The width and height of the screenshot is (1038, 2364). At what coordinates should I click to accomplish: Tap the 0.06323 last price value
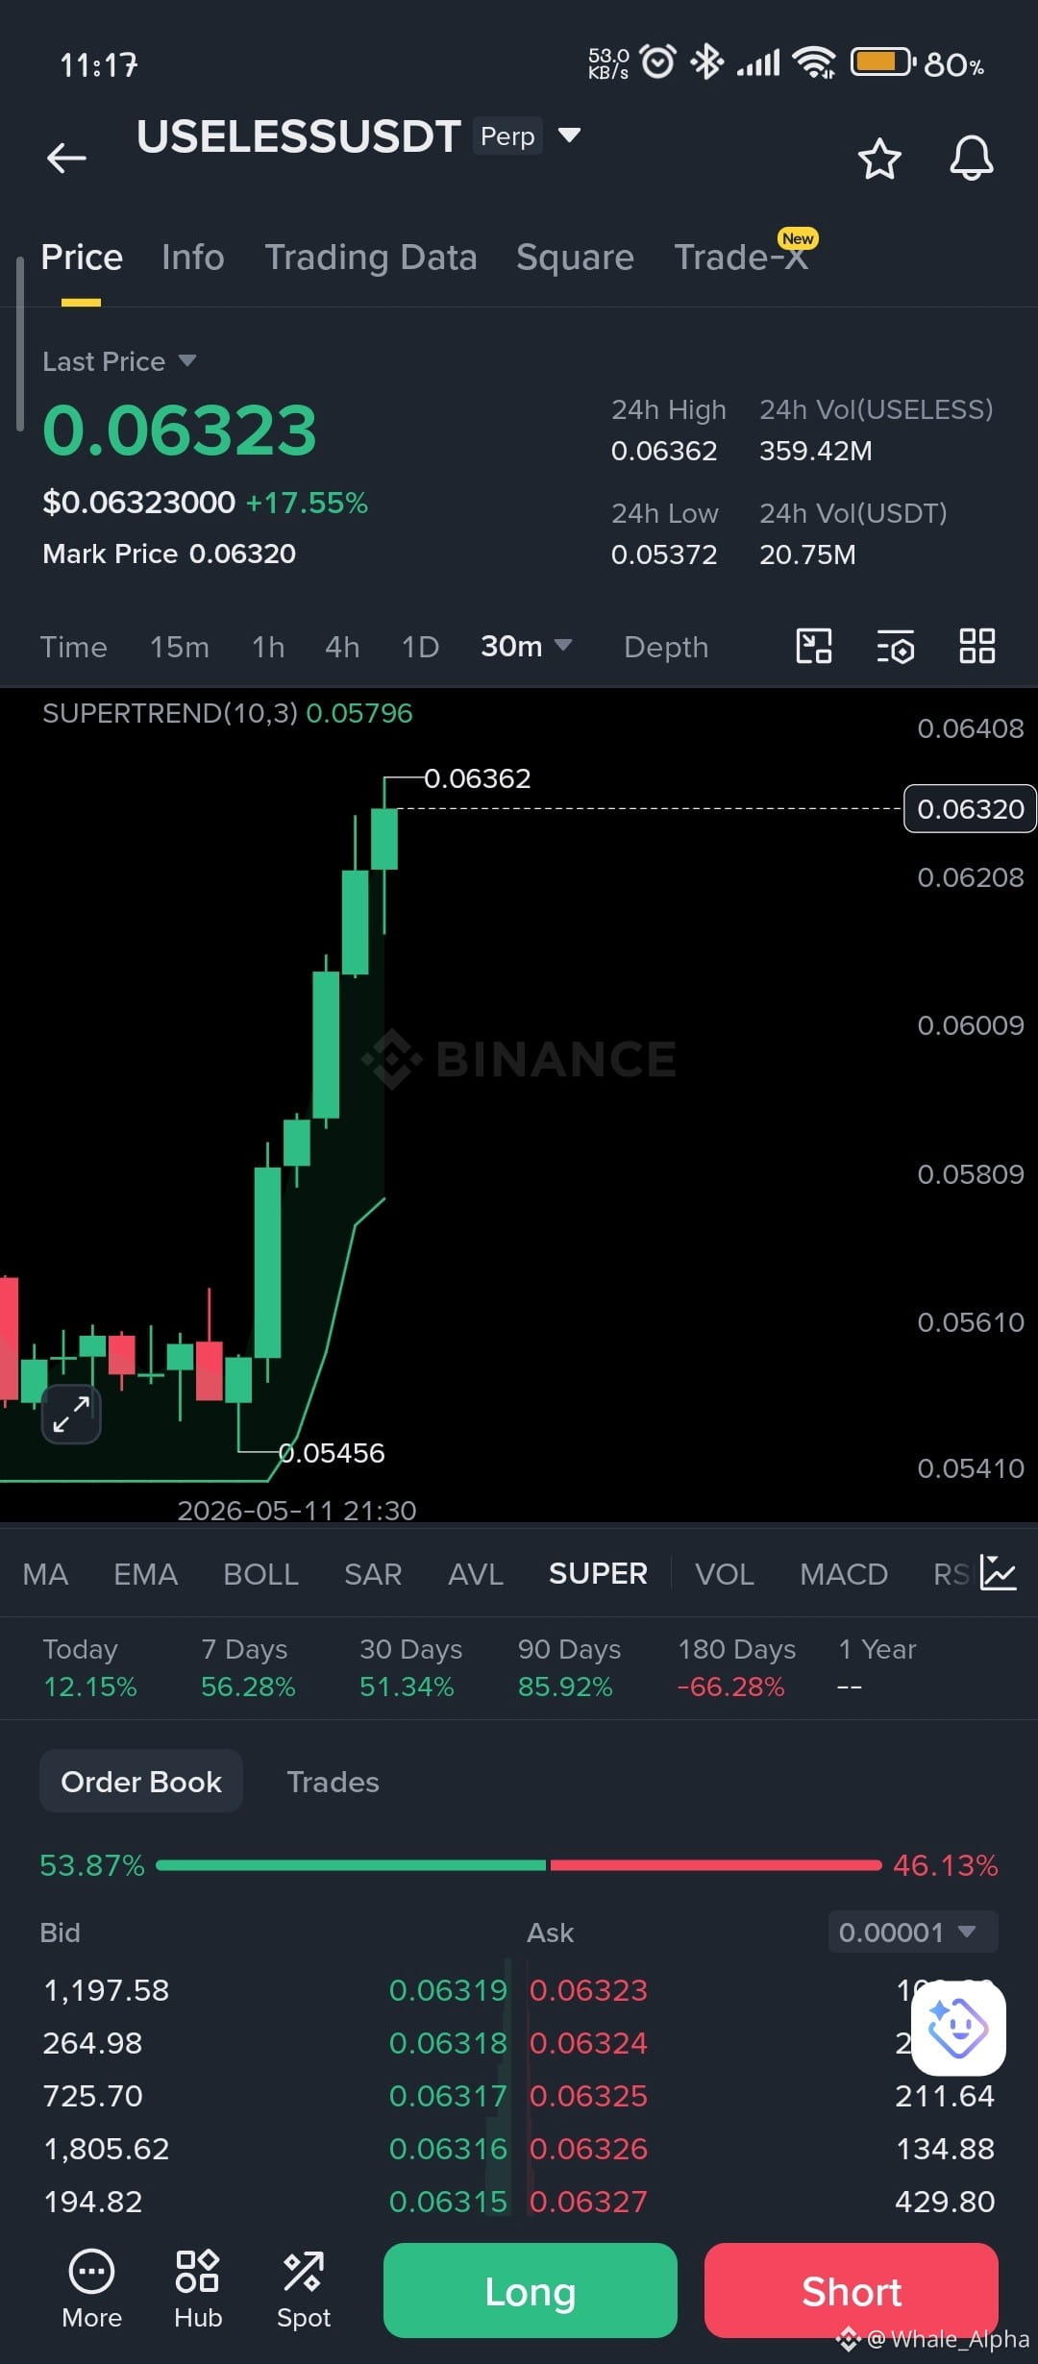[180, 430]
